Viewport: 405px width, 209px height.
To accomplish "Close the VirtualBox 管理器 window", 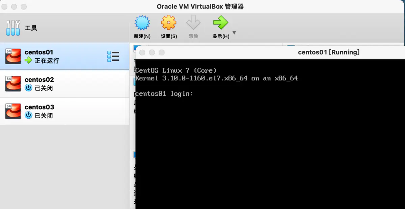I will (x=4, y=7).
